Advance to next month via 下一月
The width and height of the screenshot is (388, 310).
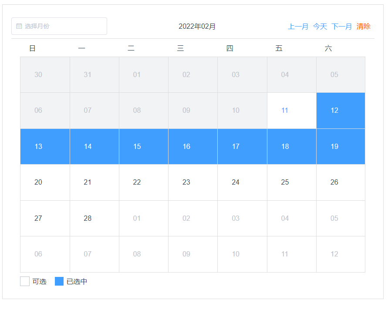[x=341, y=27]
